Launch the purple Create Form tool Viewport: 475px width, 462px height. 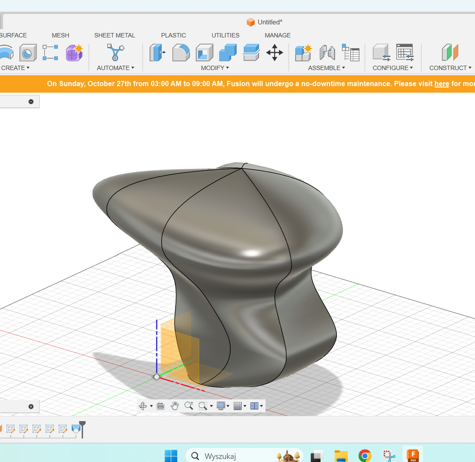74,53
